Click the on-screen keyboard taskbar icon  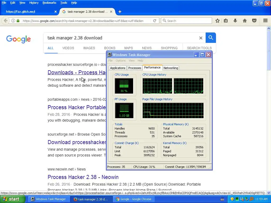222,199
